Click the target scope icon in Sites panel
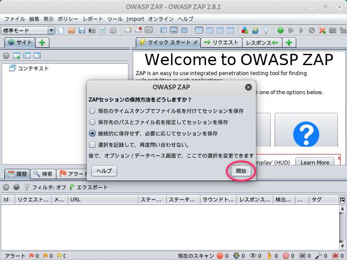347x260 pixels. coord(6,56)
